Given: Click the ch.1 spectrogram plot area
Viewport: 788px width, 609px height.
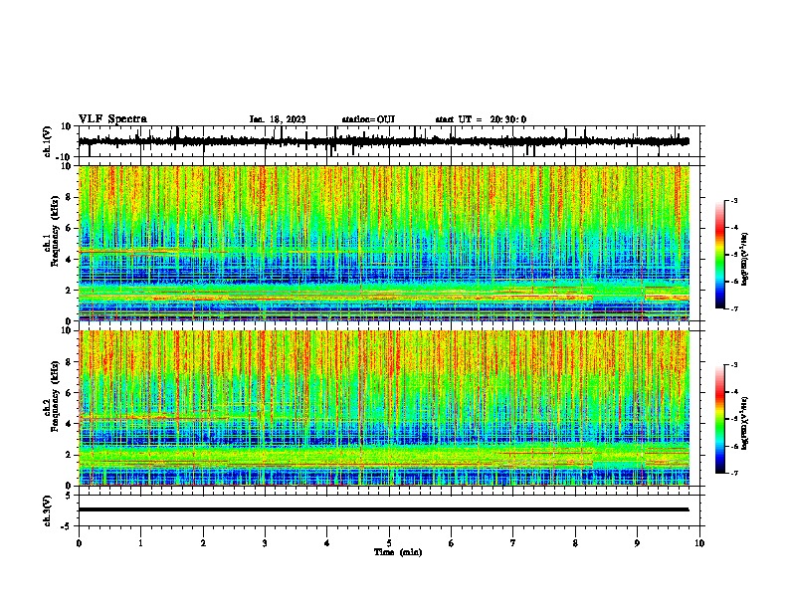Looking at the screenshot, I should click(384, 243).
